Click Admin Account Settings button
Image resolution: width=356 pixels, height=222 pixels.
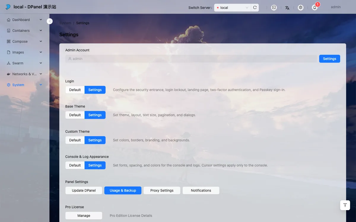coord(330,59)
